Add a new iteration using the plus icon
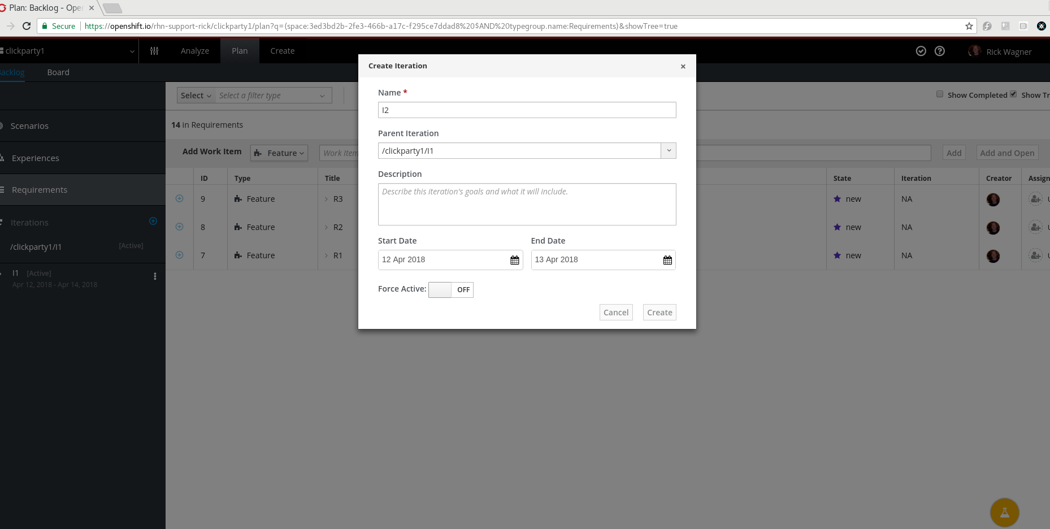Screen dimensions: 1050x529 click(x=153, y=221)
